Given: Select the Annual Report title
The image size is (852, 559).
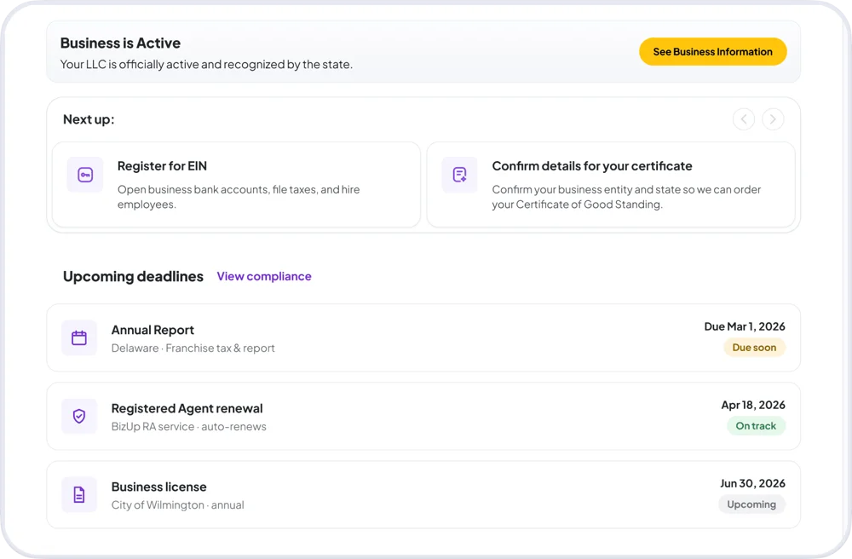Looking at the screenshot, I should [153, 330].
